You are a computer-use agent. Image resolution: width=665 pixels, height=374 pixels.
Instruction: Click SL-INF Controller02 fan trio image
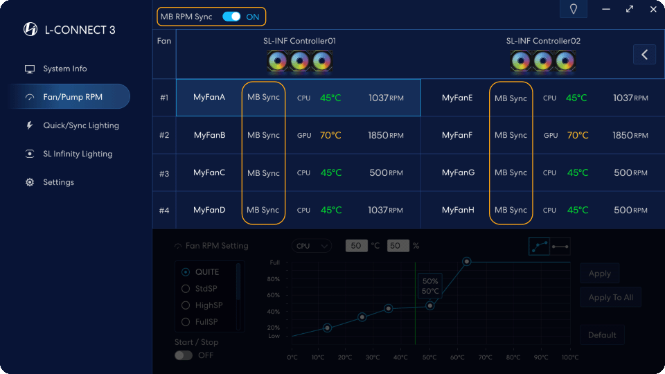pos(542,62)
